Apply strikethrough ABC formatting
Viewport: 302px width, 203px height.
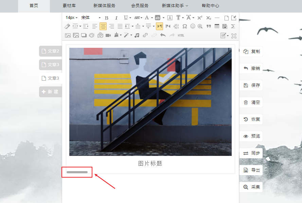pyautogui.click(x=137, y=18)
